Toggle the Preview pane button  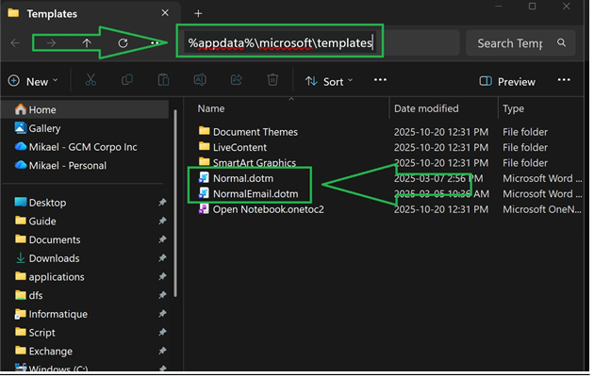click(x=507, y=81)
